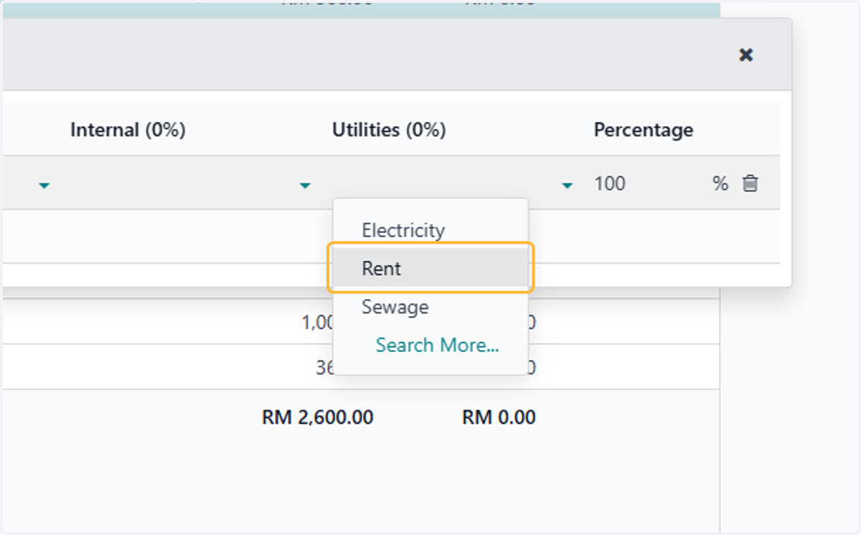Open Search More... link
This screenshot has width=861, height=535.
pyautogui.click(x=437, y=345)
